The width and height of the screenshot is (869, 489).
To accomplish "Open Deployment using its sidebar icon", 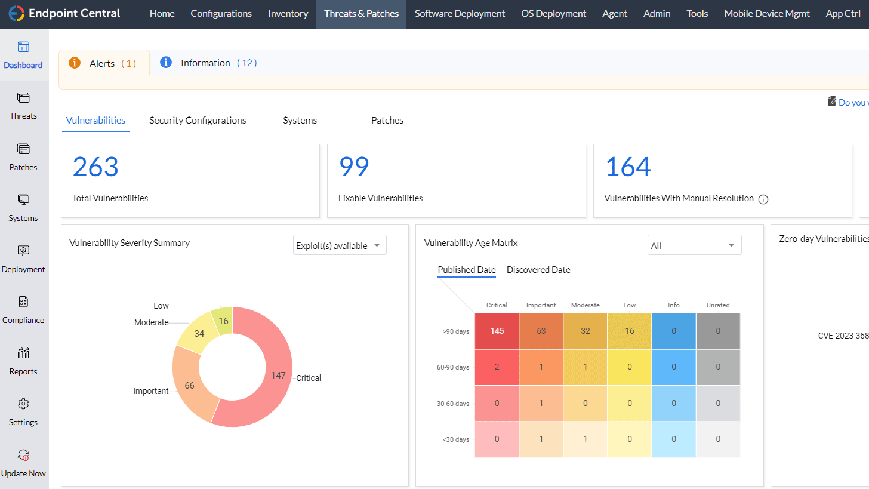I will [23, 259].
